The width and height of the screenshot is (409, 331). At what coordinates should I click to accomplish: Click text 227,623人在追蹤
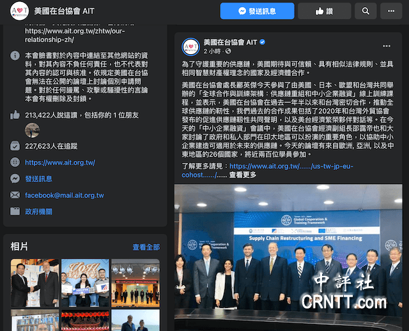tap(51, 146)
